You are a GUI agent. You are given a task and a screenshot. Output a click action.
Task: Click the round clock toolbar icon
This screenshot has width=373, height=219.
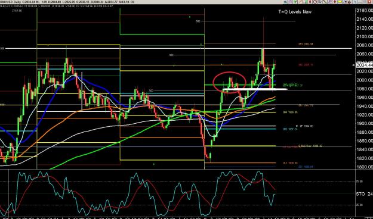[315, 2]
